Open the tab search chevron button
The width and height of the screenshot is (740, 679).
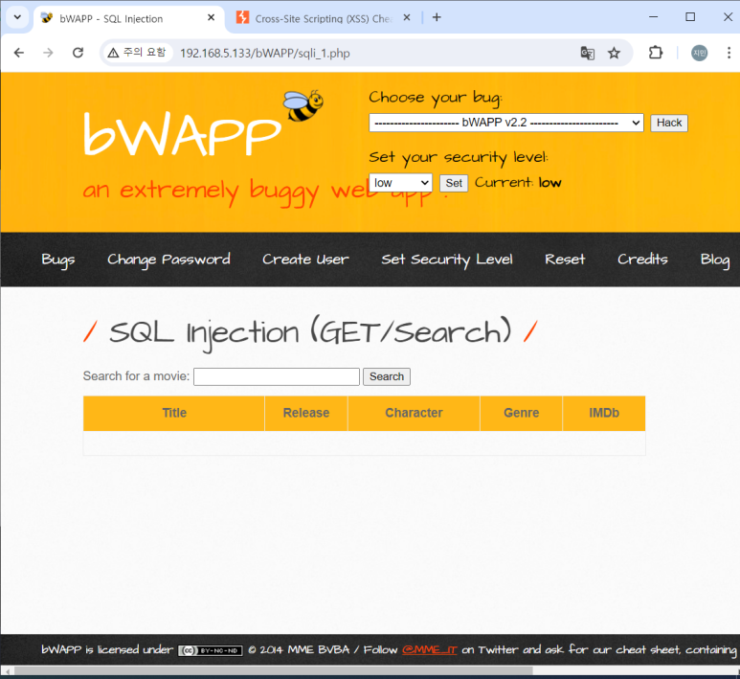tap(17, 17)
